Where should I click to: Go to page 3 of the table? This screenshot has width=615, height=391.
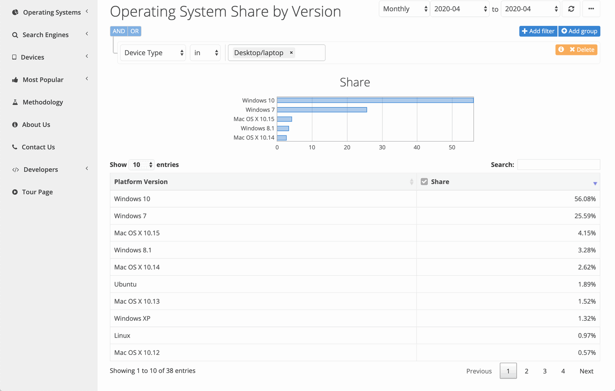coord(544,370)
